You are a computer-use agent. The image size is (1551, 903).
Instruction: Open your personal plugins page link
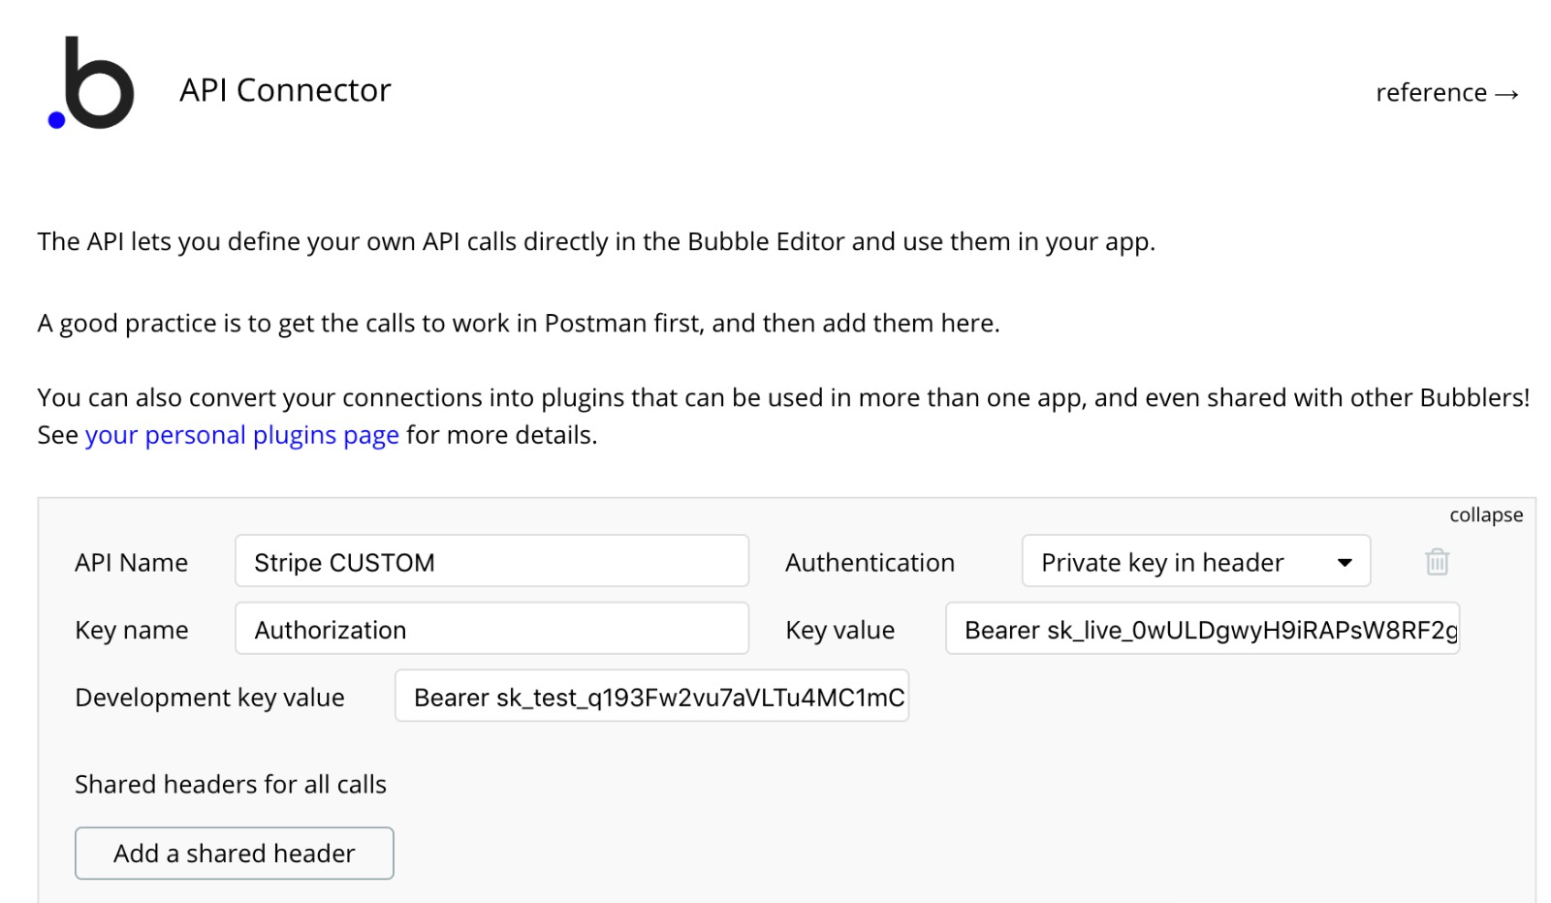pos(242,435)
